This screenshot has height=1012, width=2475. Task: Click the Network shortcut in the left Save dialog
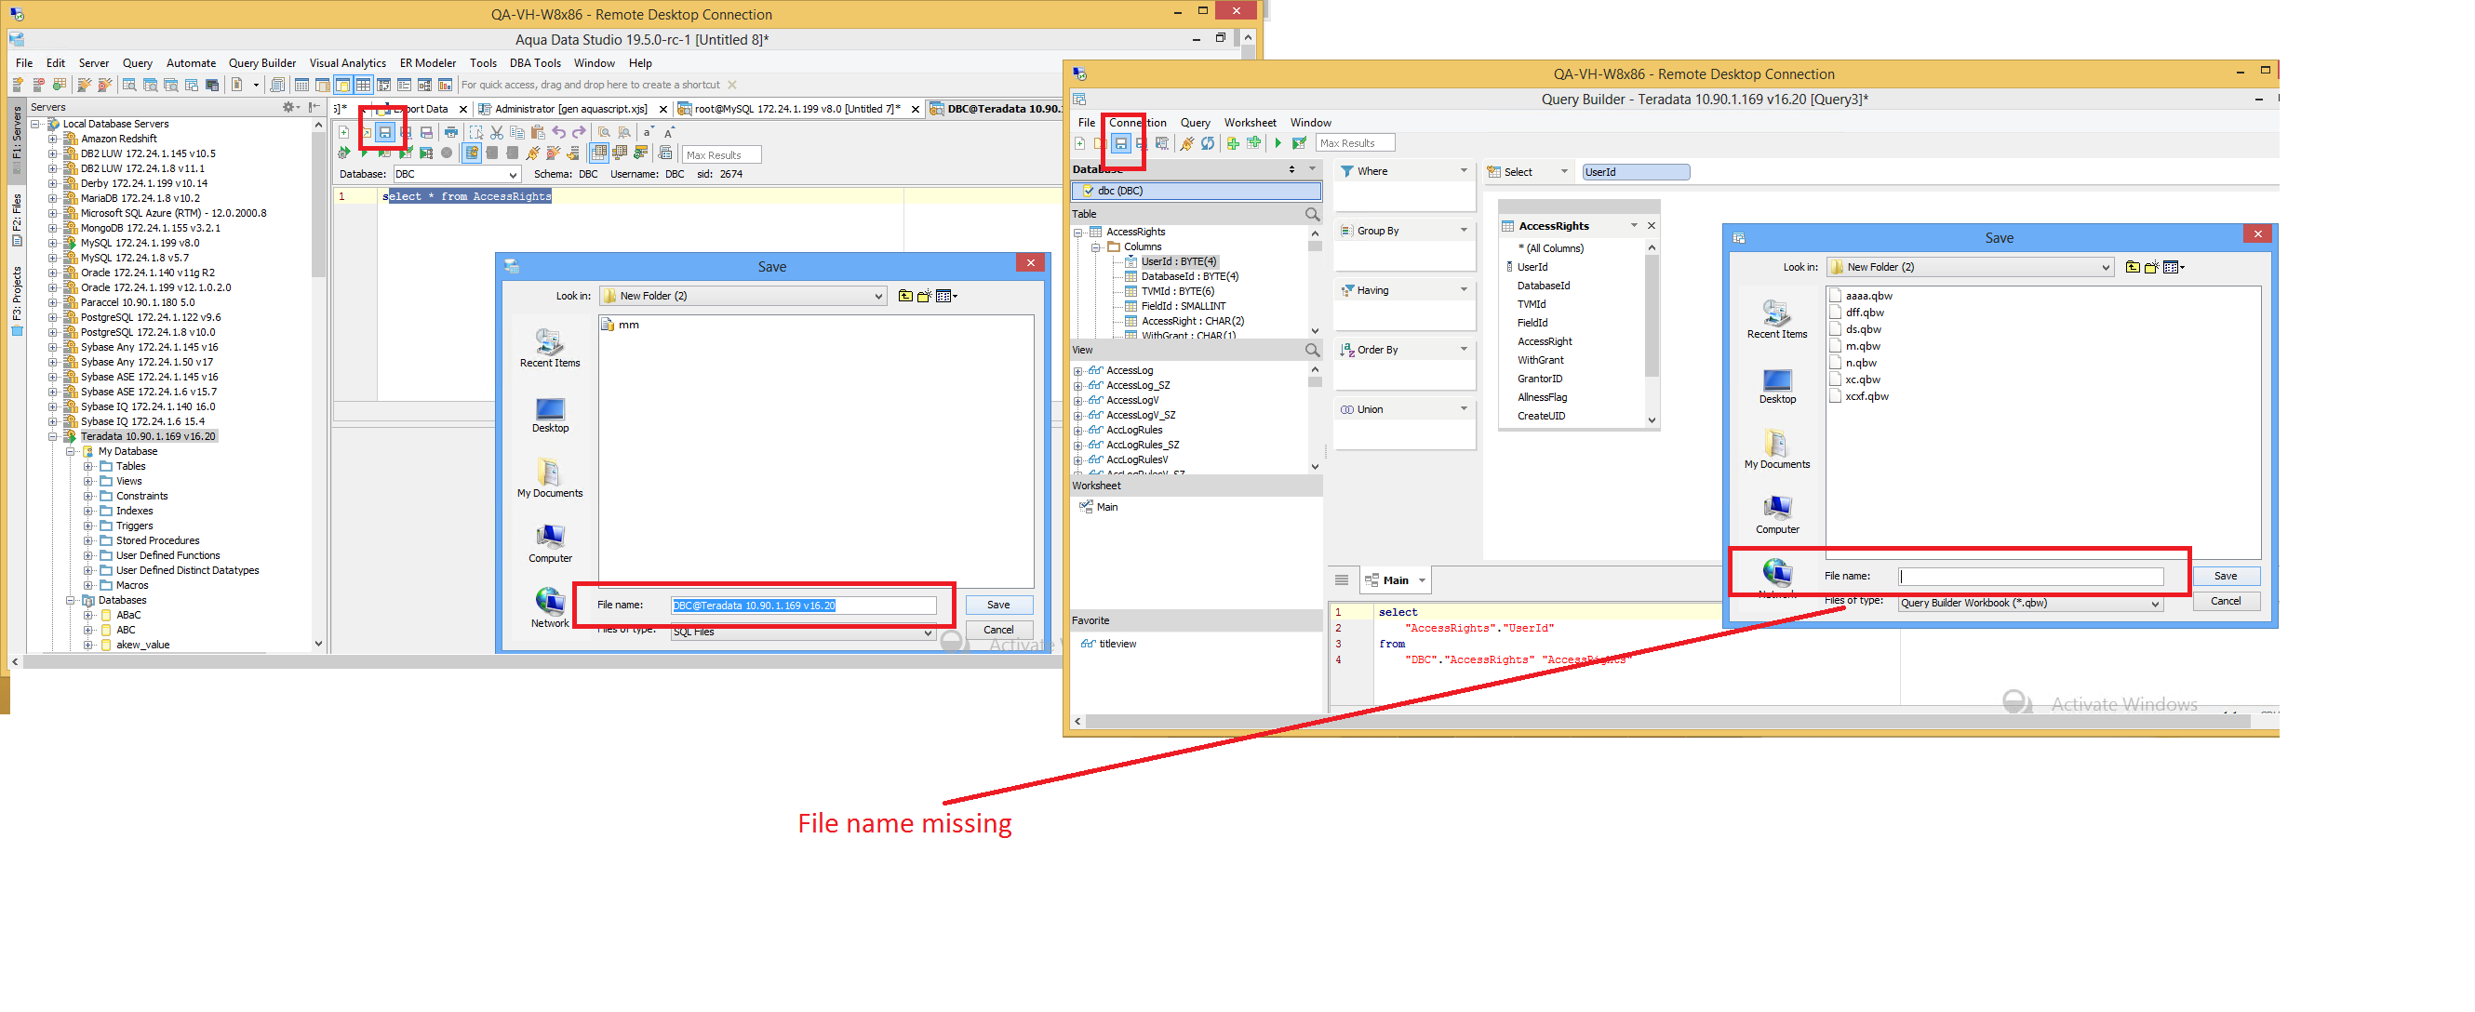pos(551,607)
